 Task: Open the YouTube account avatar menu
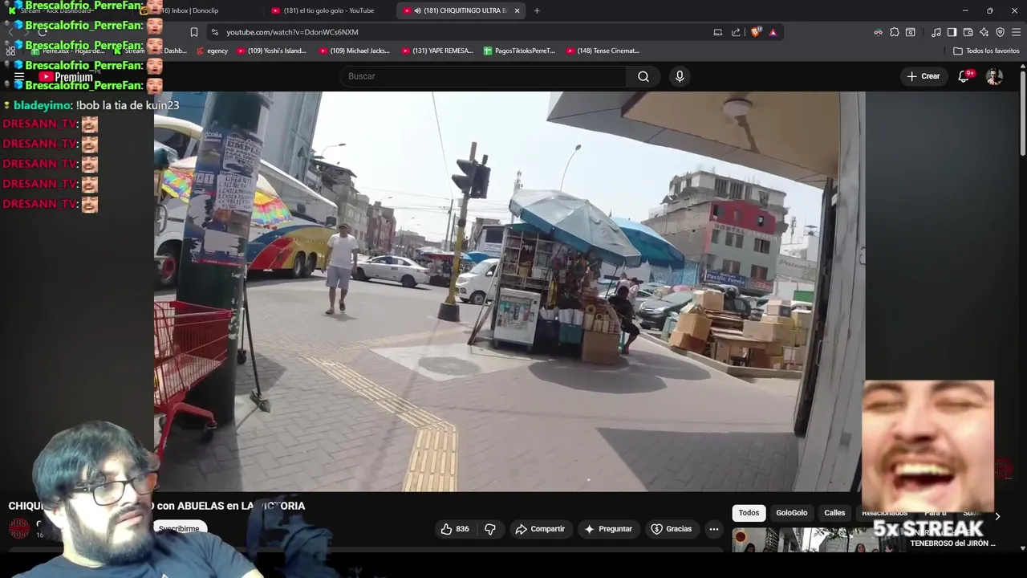click(x=994, y=76)
